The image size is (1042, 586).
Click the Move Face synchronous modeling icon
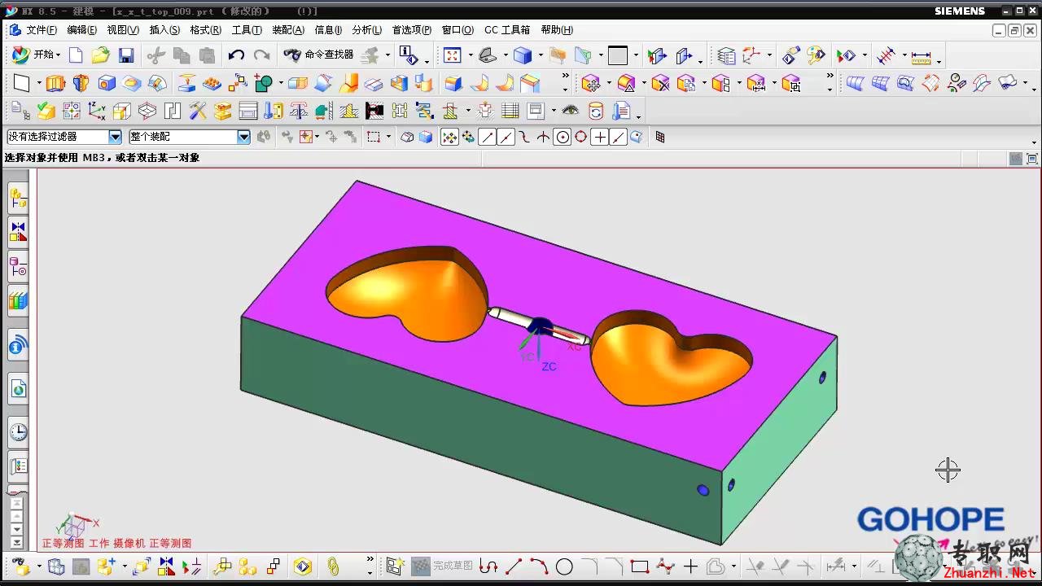591,83
